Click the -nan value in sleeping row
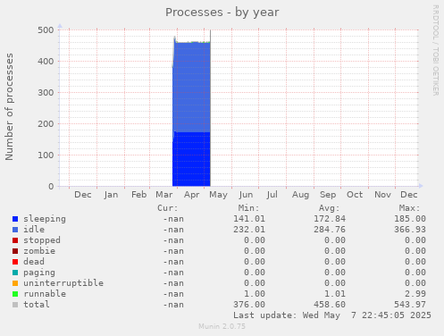 click(173, 219)
